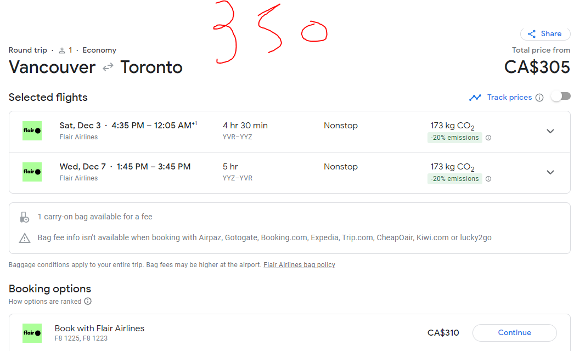Click the Track prices chart icon

pyautogui.click(x=475, y=98)
